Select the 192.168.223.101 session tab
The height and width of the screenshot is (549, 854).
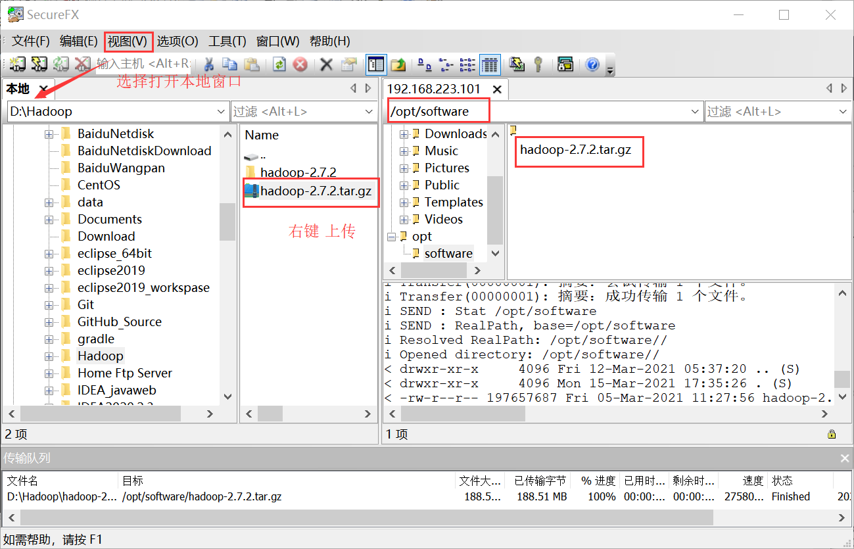[434, 89]
